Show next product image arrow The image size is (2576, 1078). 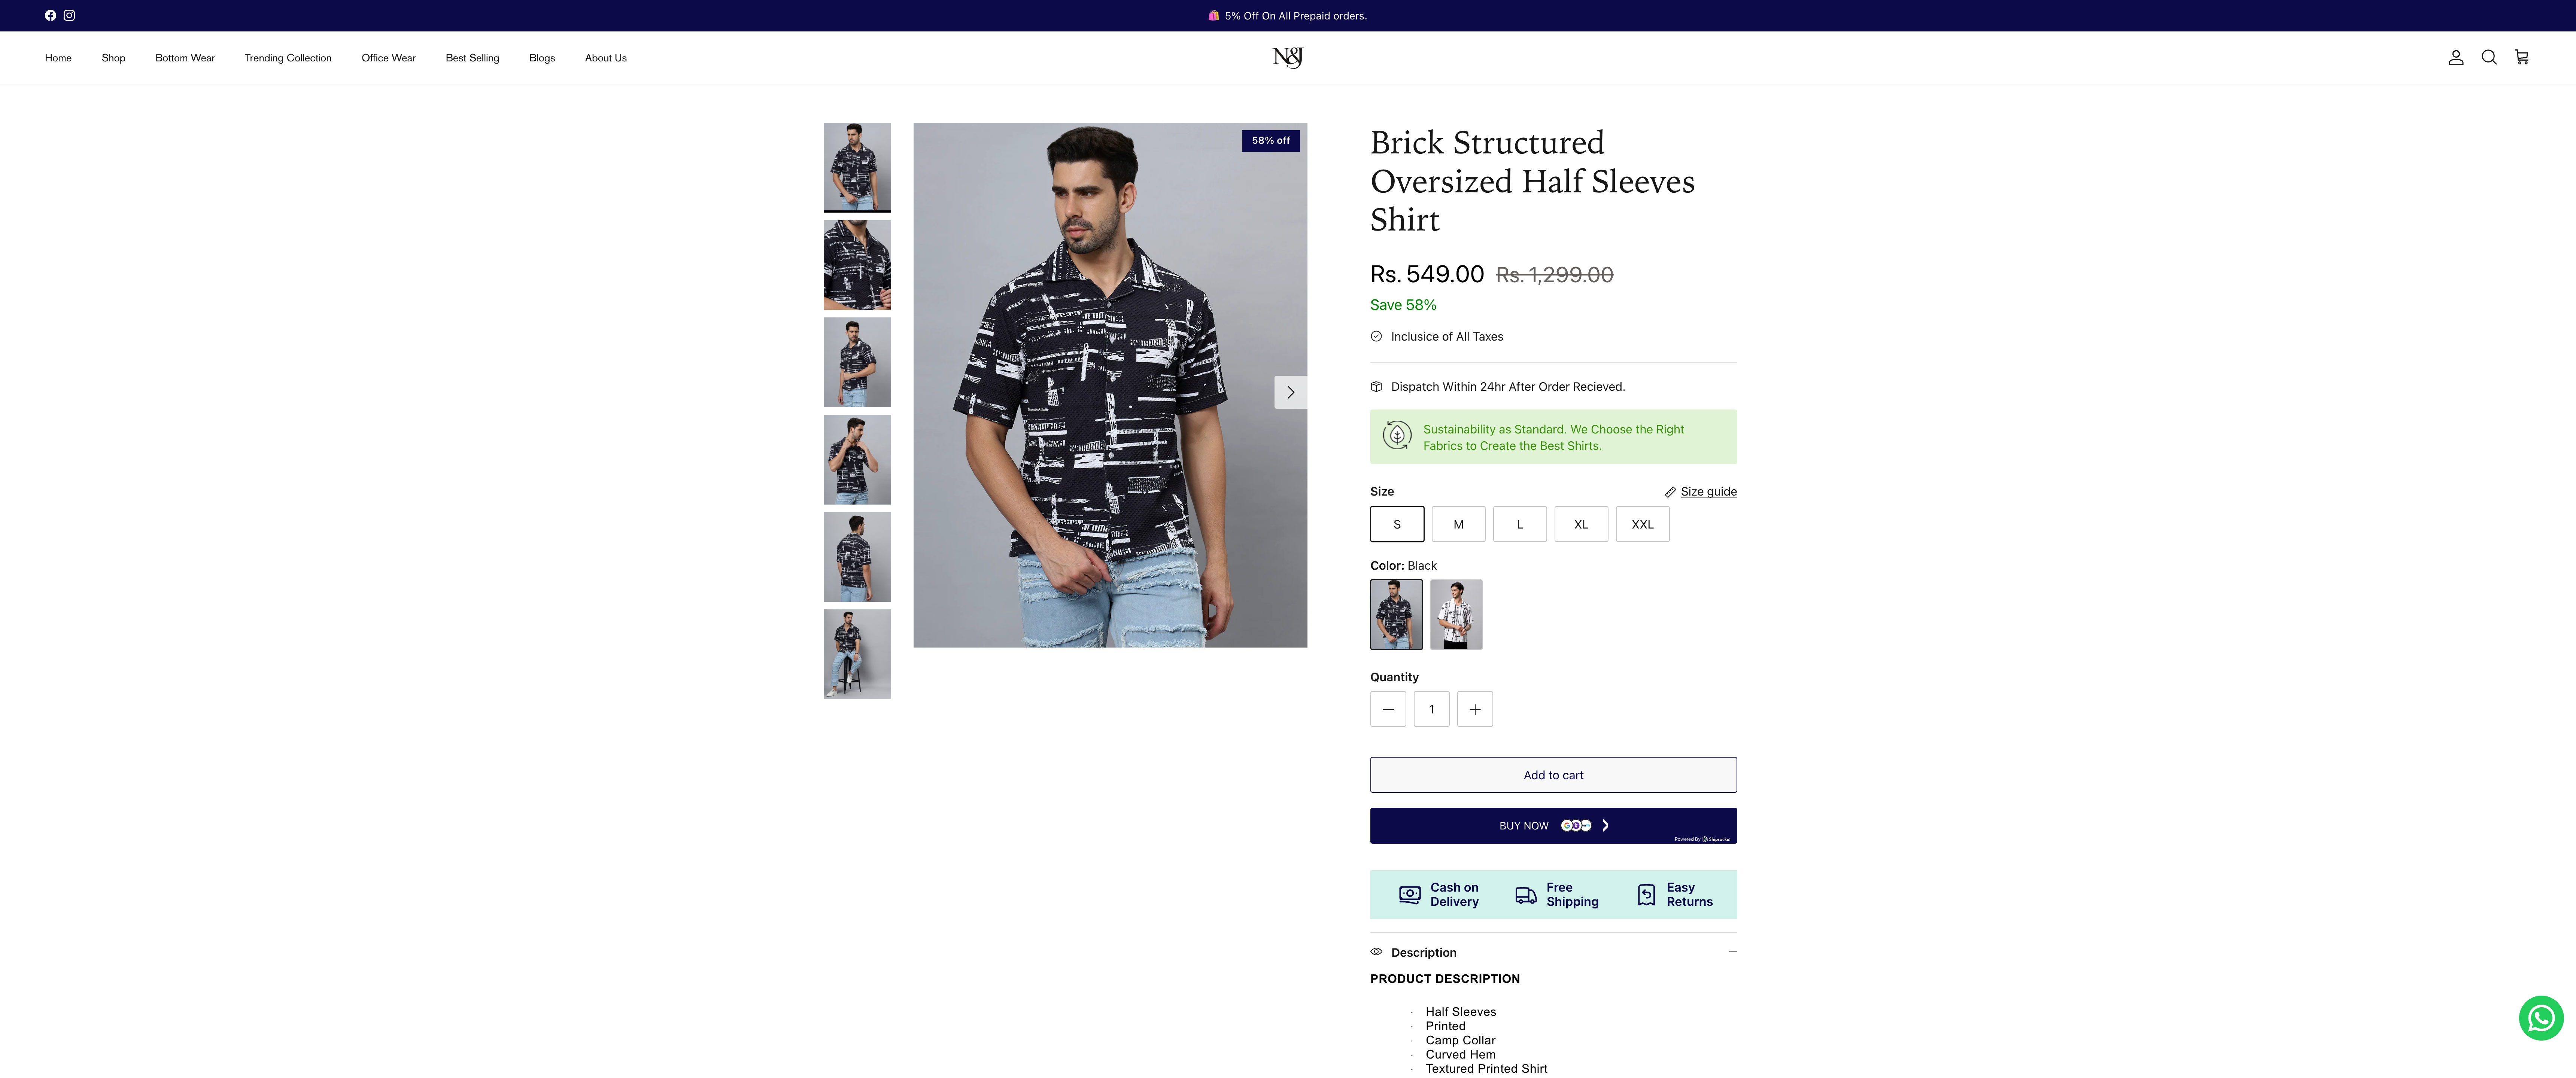[x=1290, y=392]
